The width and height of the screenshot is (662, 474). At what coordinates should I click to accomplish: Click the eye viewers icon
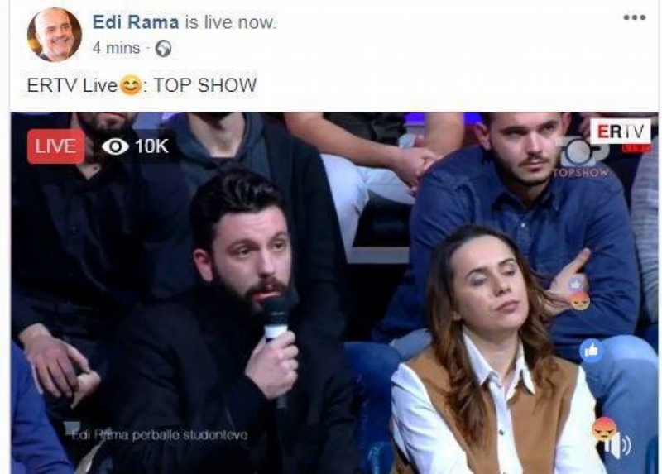115,147
